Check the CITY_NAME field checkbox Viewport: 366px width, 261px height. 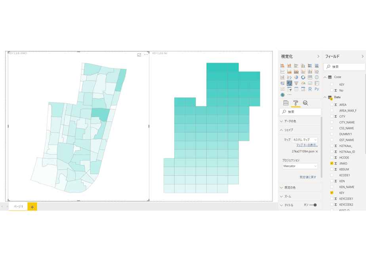[332, 122]
